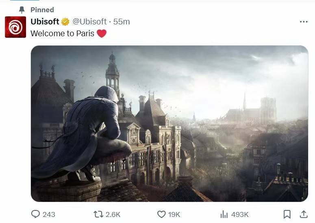
Task: Like the tweet with the heart icon
Action: point(161,214)
